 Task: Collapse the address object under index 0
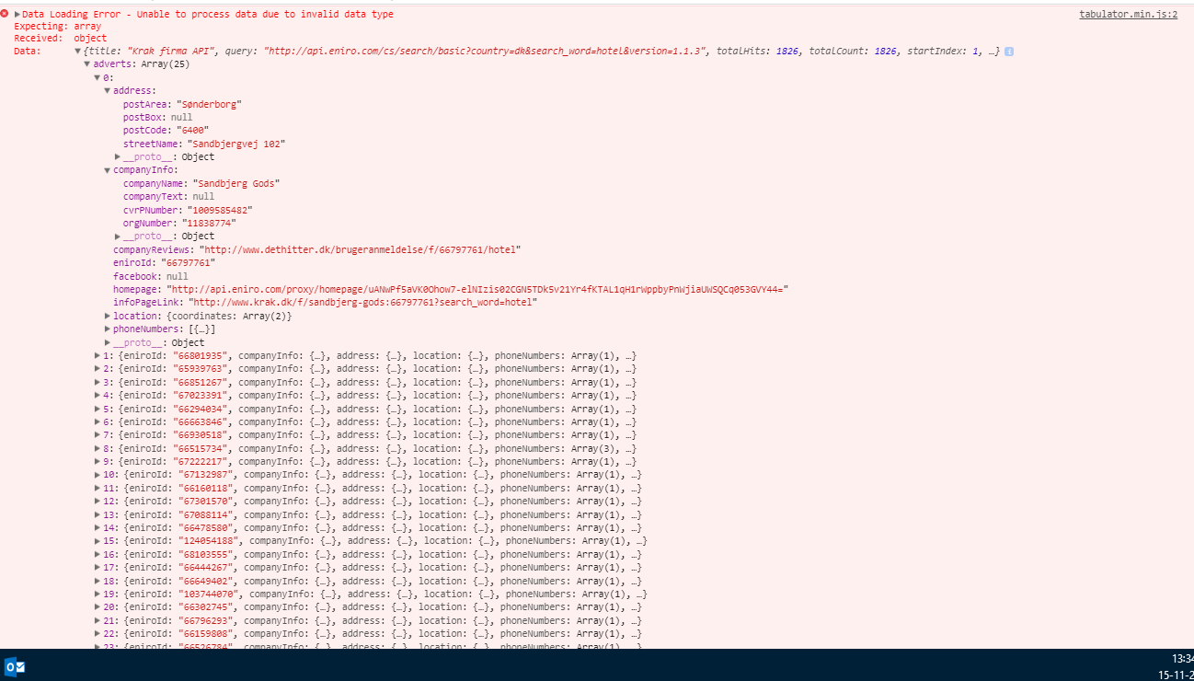pyautogui.click(x=109, y=90)
